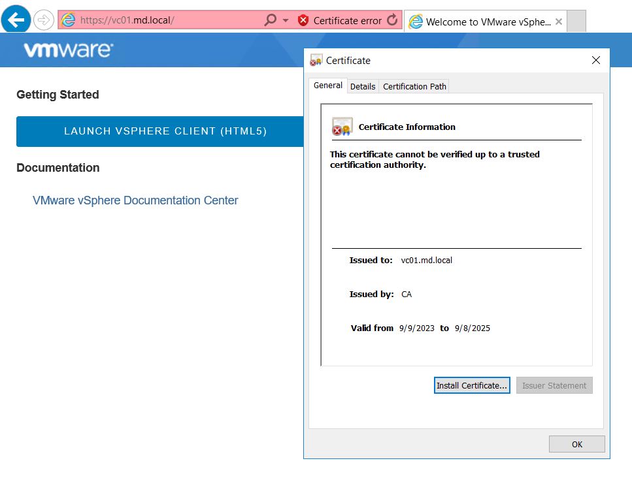Click the certificate information warning icon
This screenshot has width=632, height=493.
[x=342, y=127]
